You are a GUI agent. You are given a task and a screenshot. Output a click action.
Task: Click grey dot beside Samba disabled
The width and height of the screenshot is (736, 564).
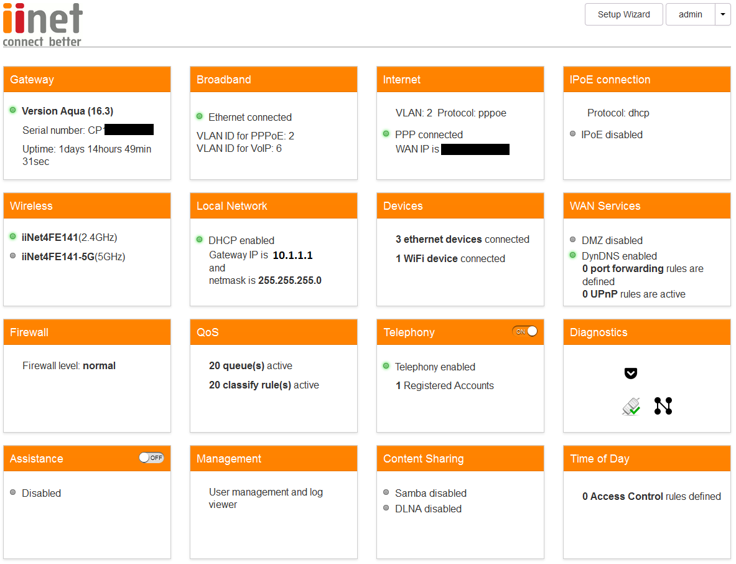[386, 492]
